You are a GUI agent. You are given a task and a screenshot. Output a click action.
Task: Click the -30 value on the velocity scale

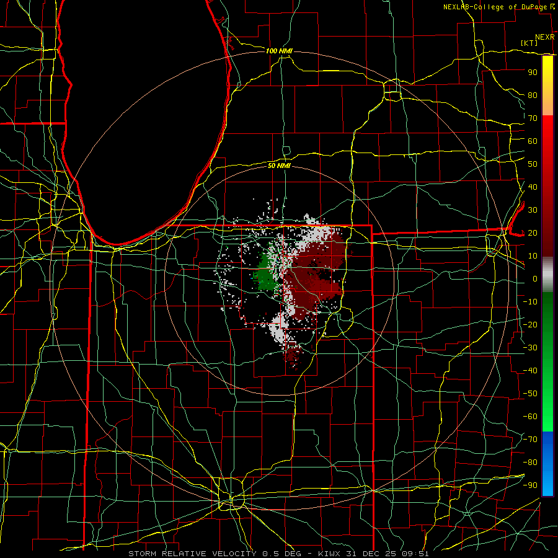[x=530, y=348]
